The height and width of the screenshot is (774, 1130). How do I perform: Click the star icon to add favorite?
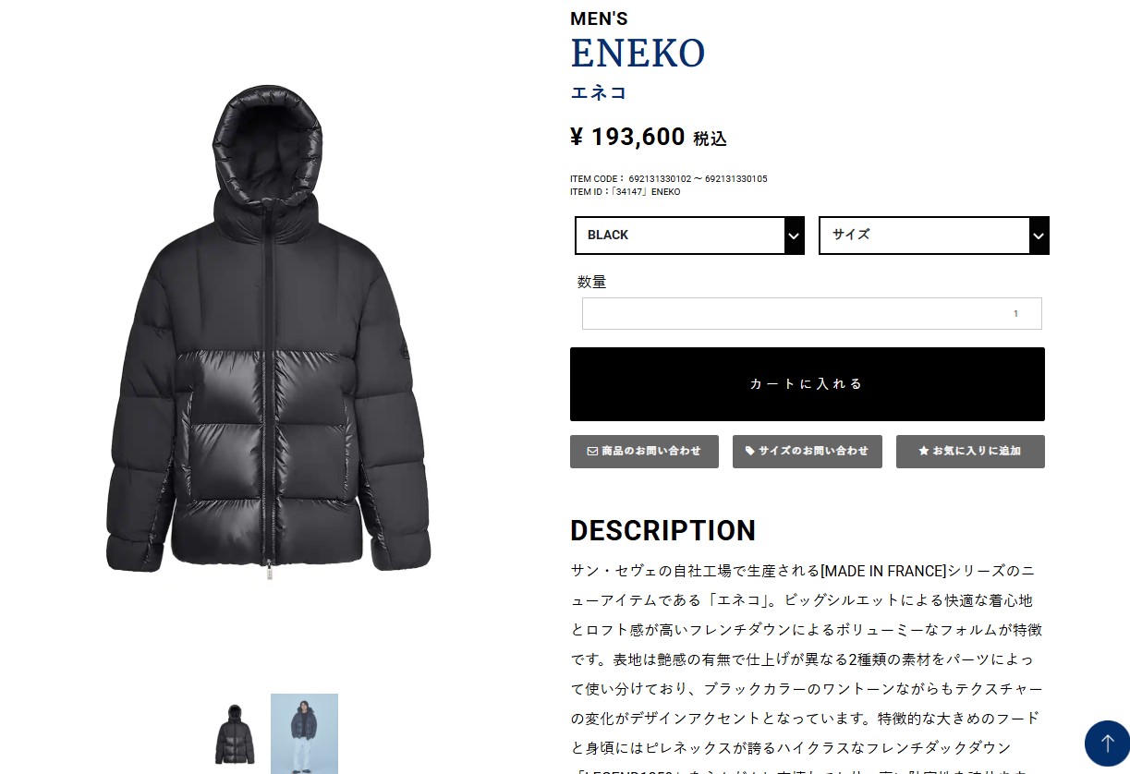click(923, 452)
